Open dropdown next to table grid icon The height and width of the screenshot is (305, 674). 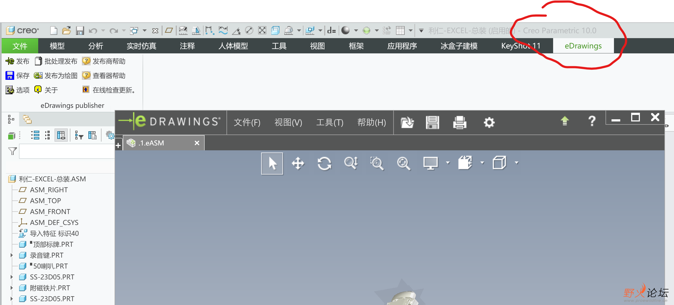410,30
